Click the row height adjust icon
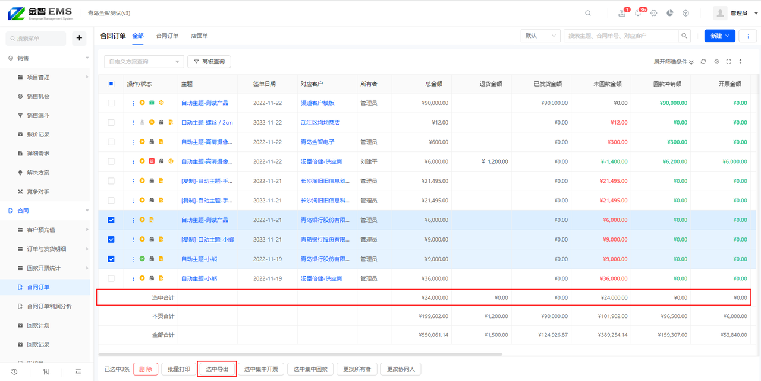Image resolution: width=761 pixels, height=381 pixels. pos(741,62)
